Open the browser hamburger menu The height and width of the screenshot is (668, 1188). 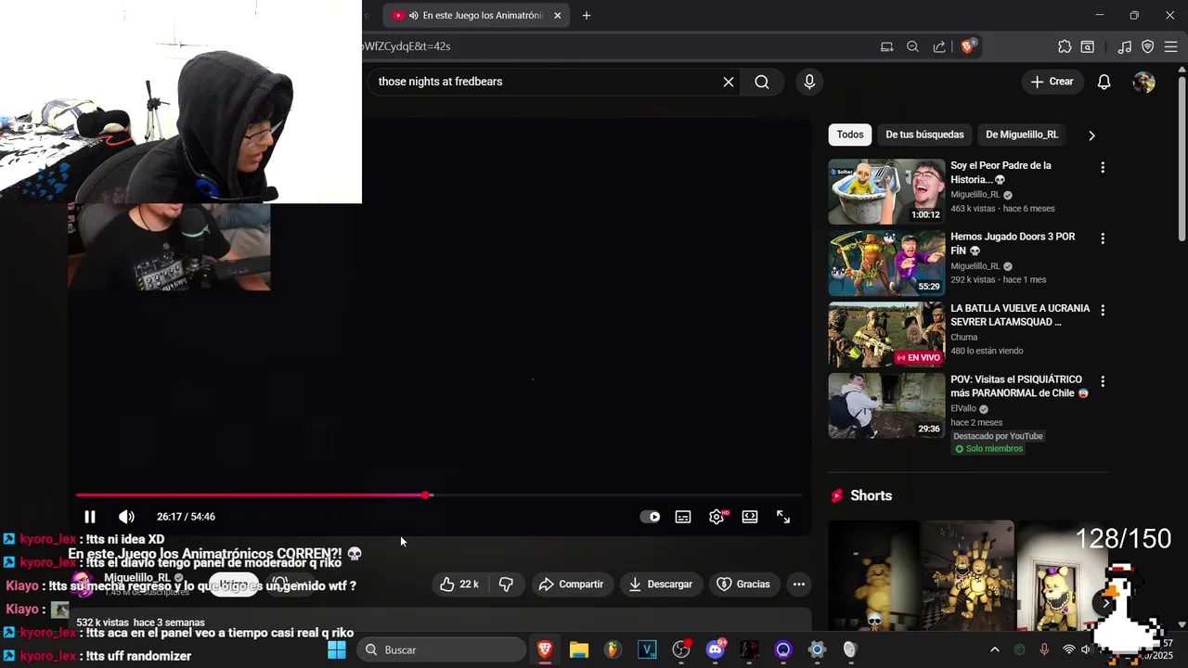coord(1170,46)
